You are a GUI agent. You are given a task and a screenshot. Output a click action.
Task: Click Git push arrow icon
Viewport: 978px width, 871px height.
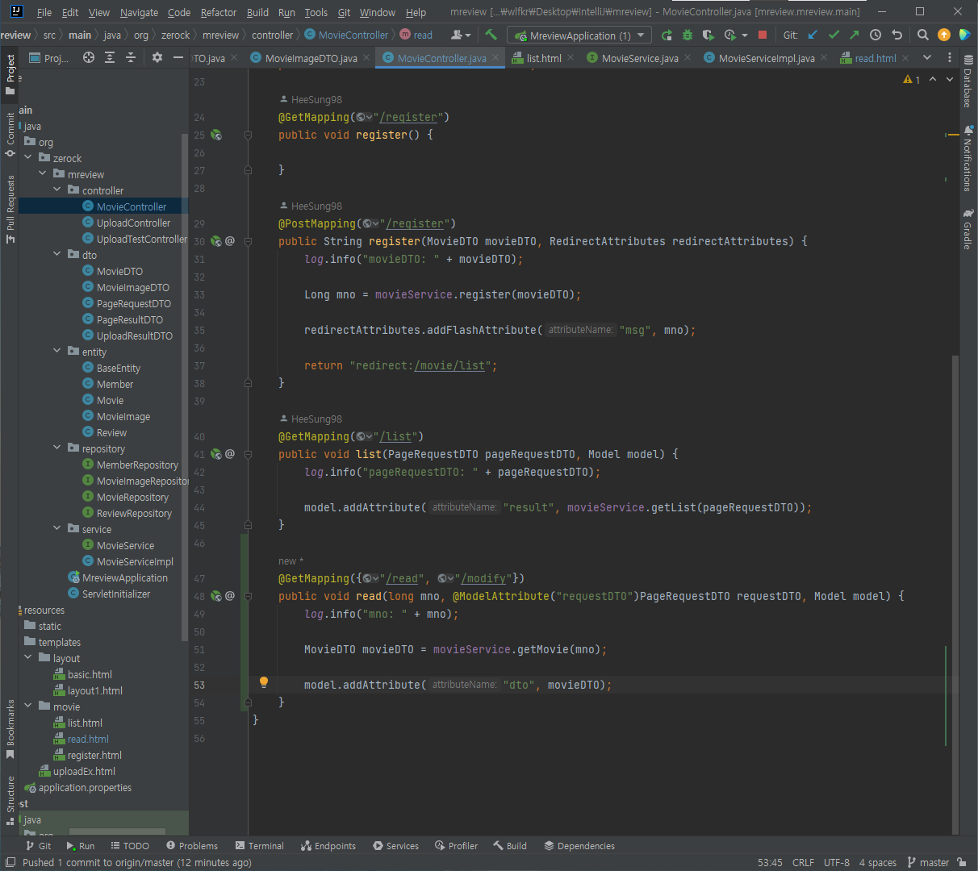point(854,35)
